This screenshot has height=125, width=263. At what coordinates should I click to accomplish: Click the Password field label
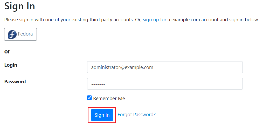15,81
